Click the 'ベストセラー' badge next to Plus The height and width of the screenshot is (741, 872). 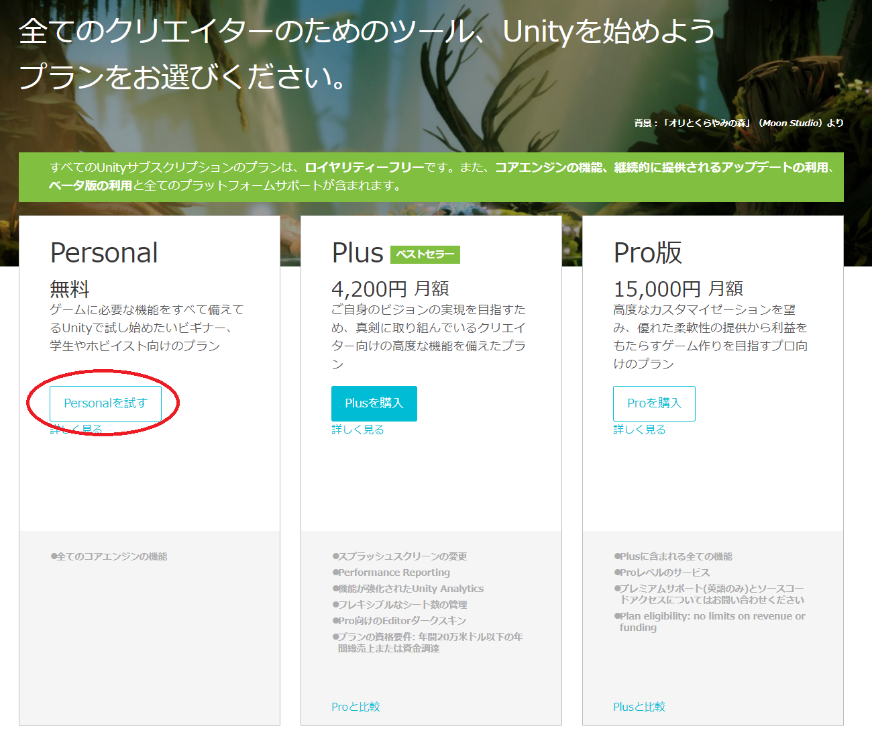tap(425, 254)
